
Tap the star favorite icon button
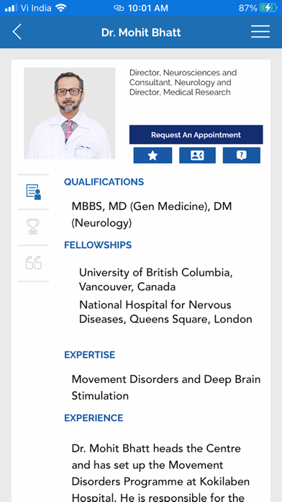click(x=153, y=156)
